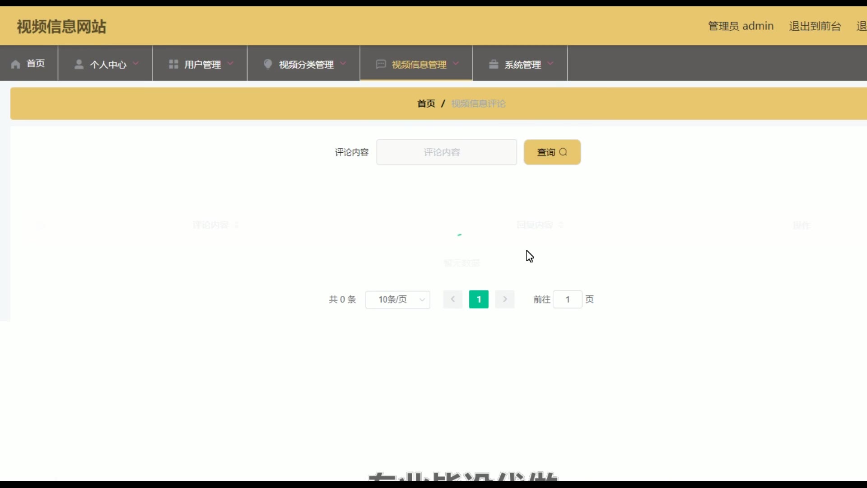The width and height of the screenshot is (867, 488).
Task: Expand the 系统管理 dropdown chevron
Action: tap(550, 64)
